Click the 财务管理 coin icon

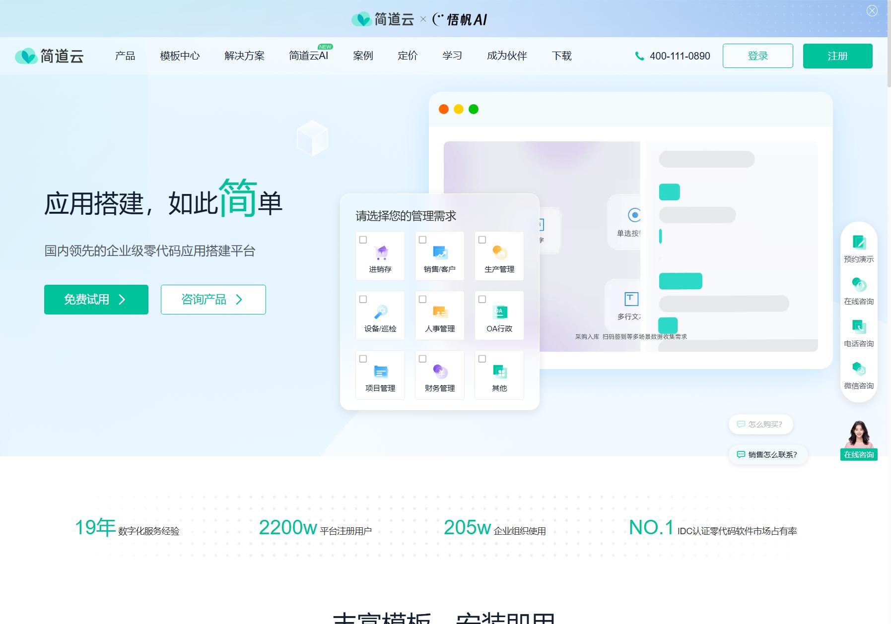[x=440, y=372]
